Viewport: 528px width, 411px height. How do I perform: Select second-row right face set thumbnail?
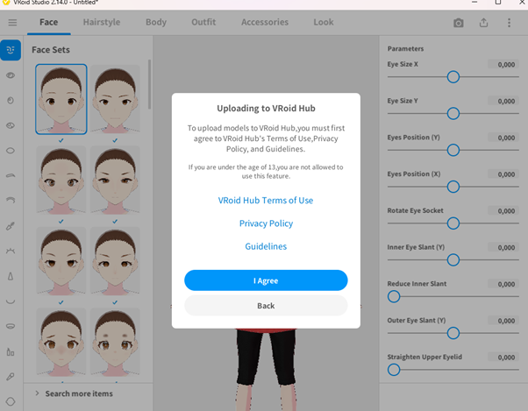point(115,181)
